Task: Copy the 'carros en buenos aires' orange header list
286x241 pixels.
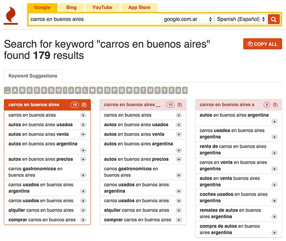Action: (x=84, y=105)
